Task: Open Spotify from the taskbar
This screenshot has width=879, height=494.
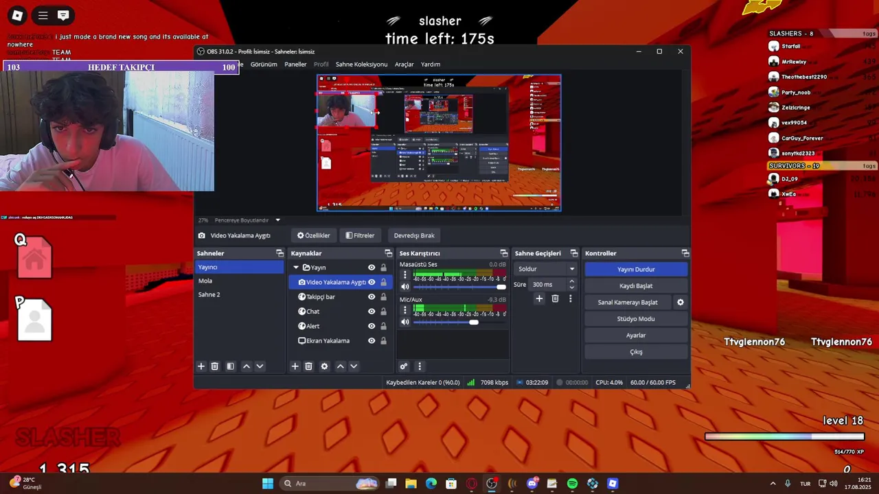Action: pyautogui.click(x=573, y=484)
